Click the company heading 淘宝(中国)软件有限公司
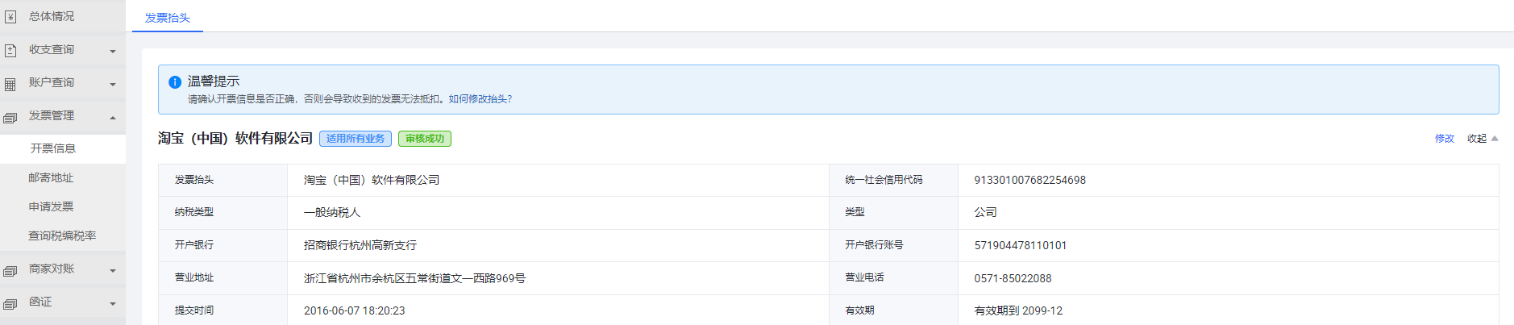 click(x=235, y=139)
